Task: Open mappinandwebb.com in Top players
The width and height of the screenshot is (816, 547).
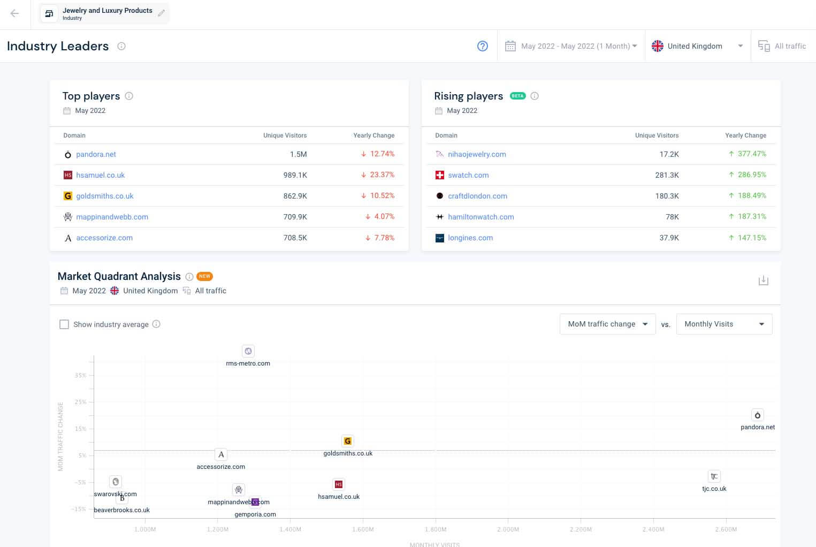Action: [112, 217]
